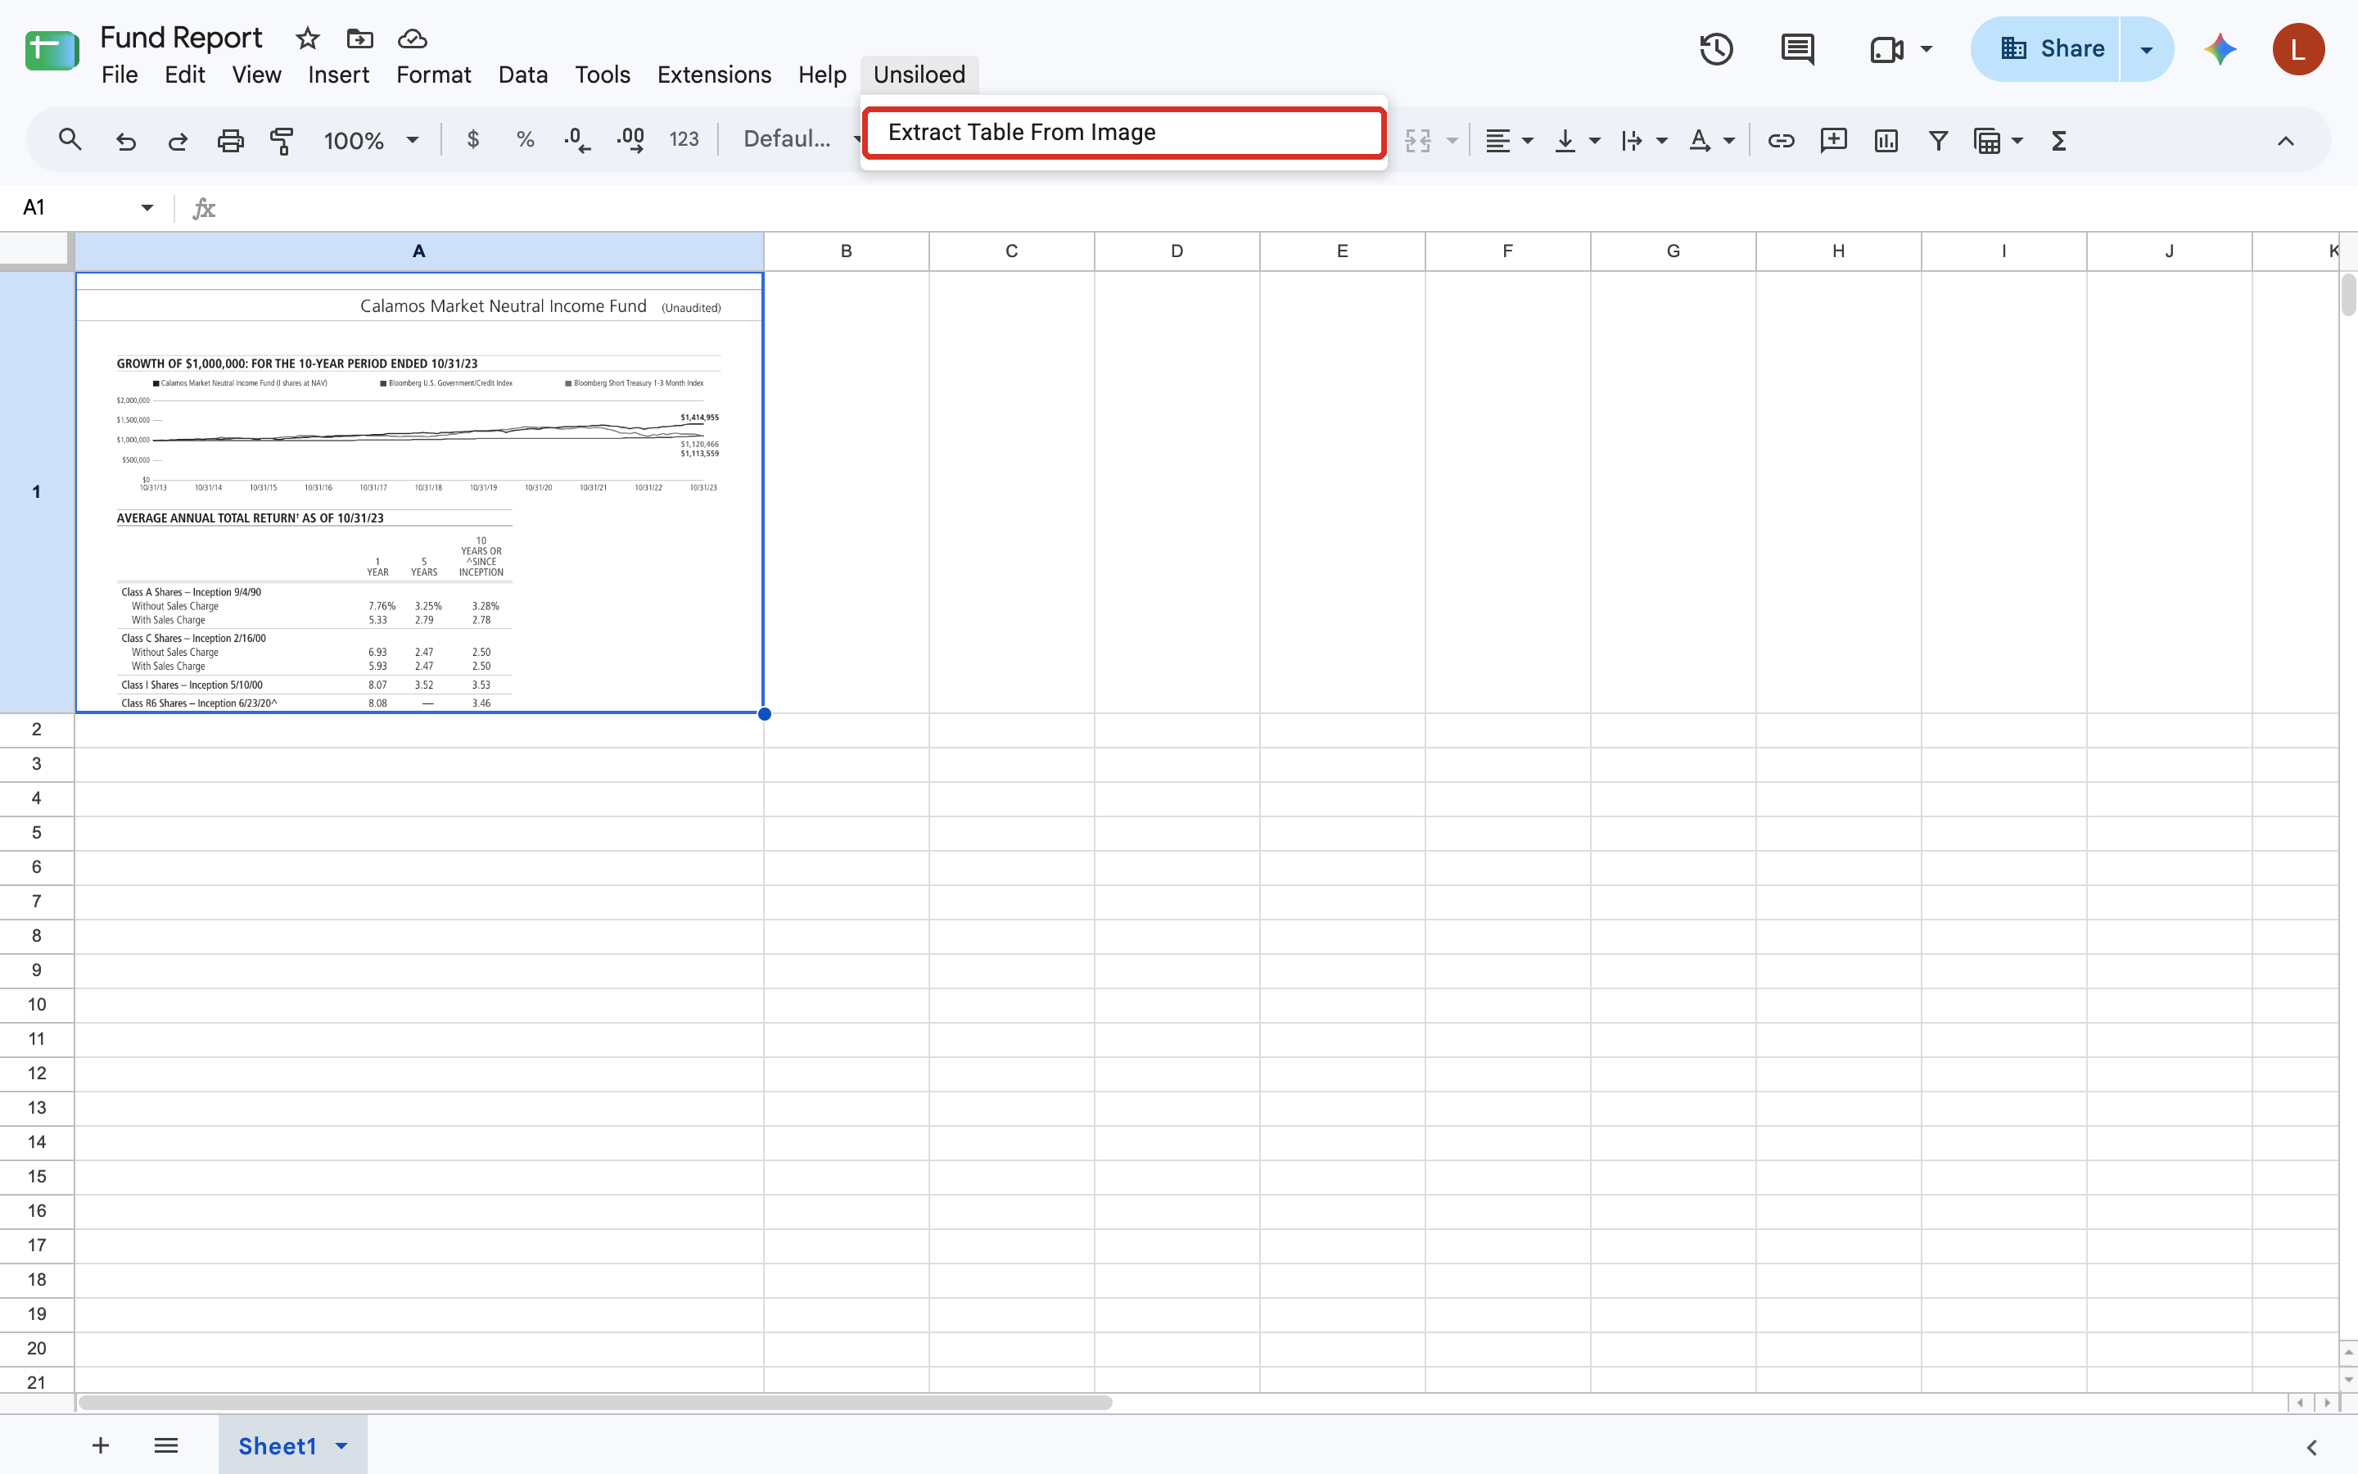Click the move to folder icon
This screenshot has height=1474, width=2358.
[359, 38]
